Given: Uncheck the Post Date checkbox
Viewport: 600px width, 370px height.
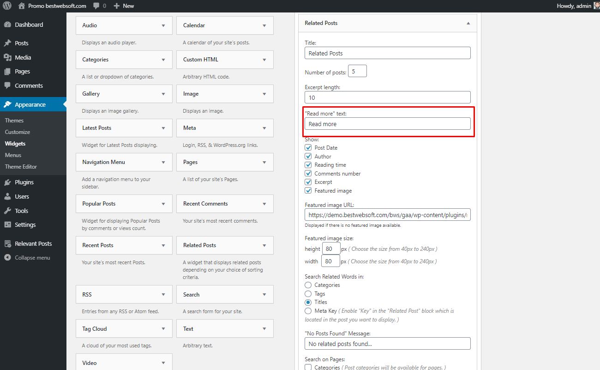Looking at the screenshot, I should click(x=308, y=148).
